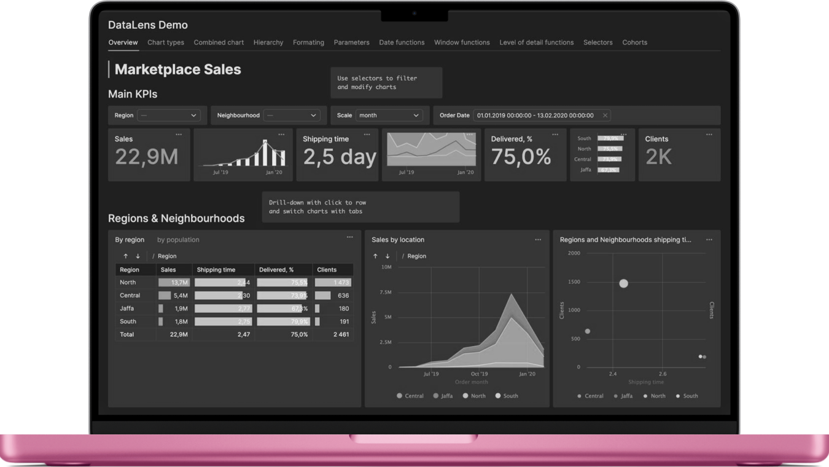The width and height of the screenshot is (829, 467).
Task: Open the Window functions tab
Action: click(x=462, y=42)
